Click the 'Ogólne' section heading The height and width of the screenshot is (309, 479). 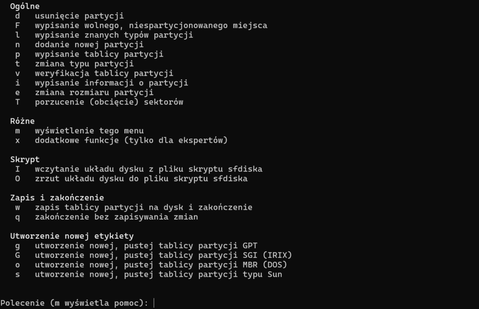click(x=25, y=6)
